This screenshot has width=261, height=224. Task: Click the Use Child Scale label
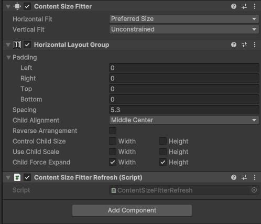point(36,152)
